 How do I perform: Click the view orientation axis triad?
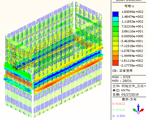138,109
